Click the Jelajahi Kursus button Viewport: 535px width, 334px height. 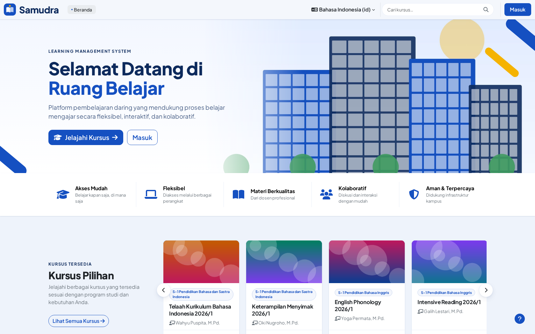click(86, 137)
